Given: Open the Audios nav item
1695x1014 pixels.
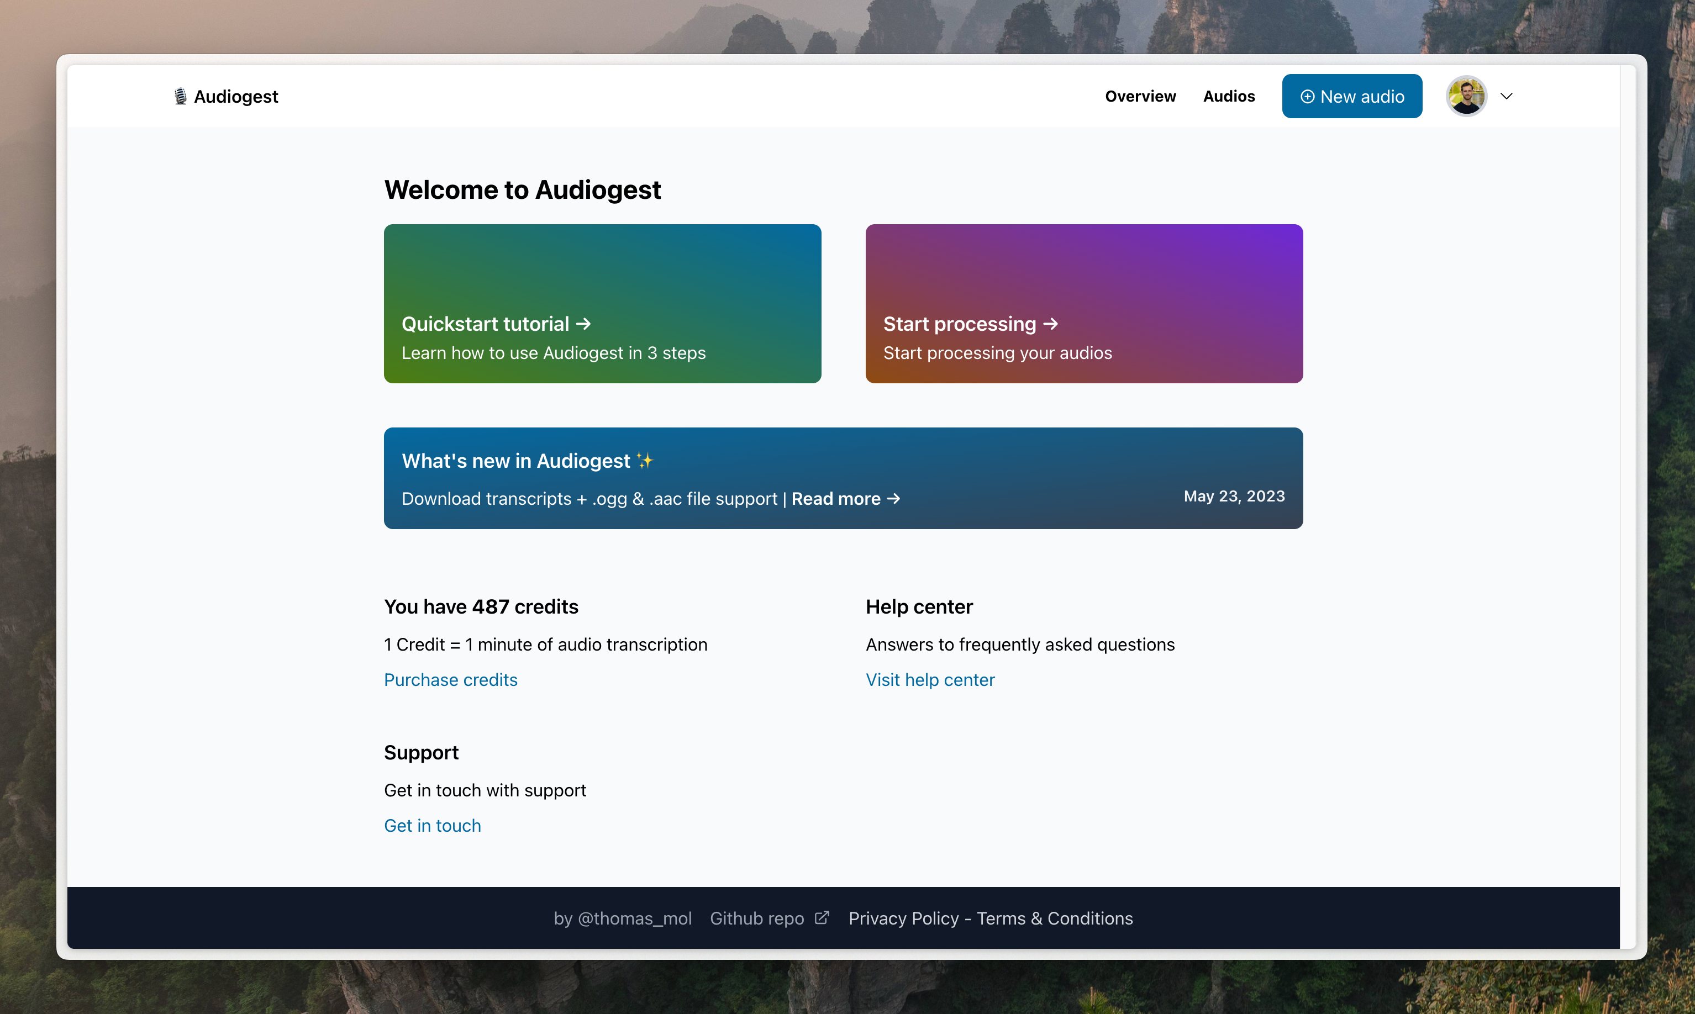Looking at the screenshot, I should point(1228,96).
